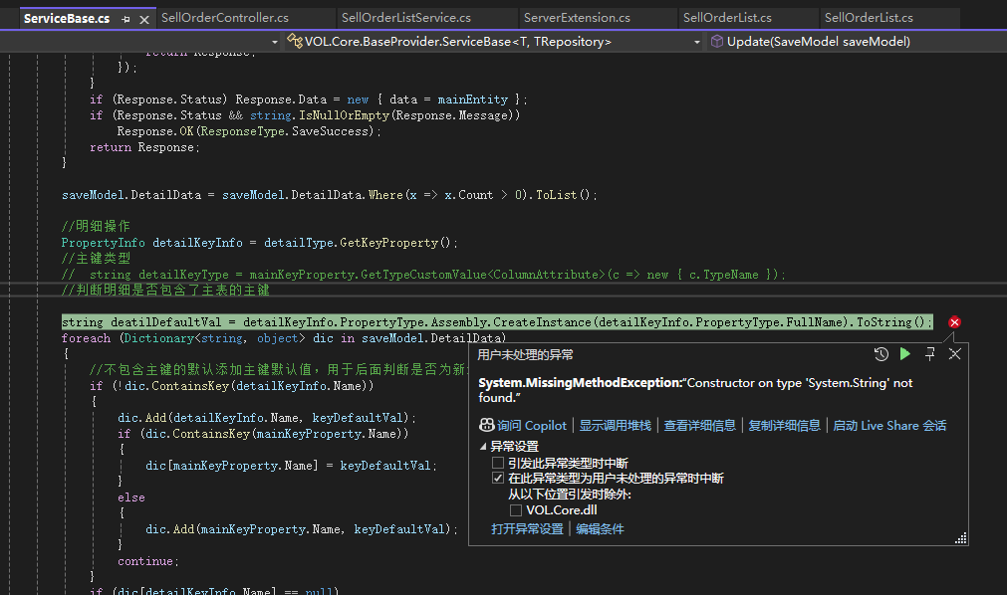Image resolution: width=1007 pixels, height=595 pixels.
Task: Click 复制详细信息 link
Action: coord(784,426)
